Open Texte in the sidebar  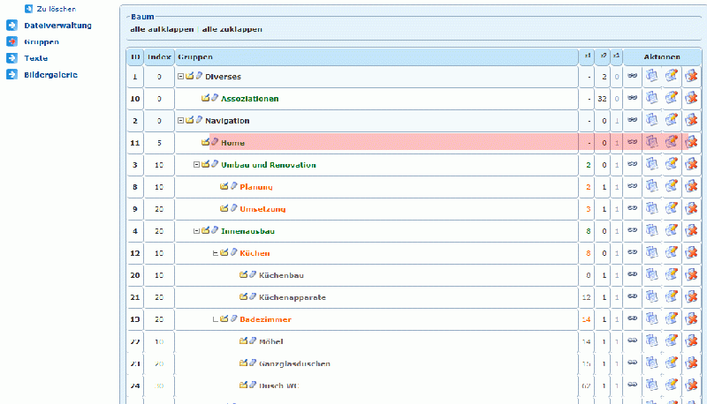[35, 58]
